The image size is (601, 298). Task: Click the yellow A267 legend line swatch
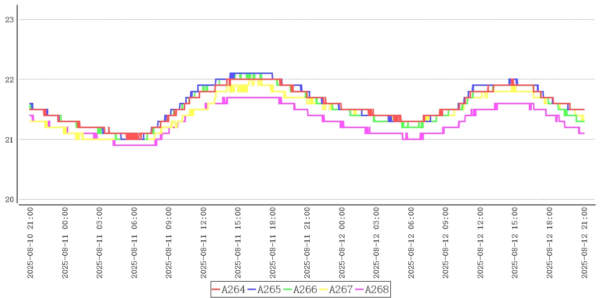tap(324, 290)
